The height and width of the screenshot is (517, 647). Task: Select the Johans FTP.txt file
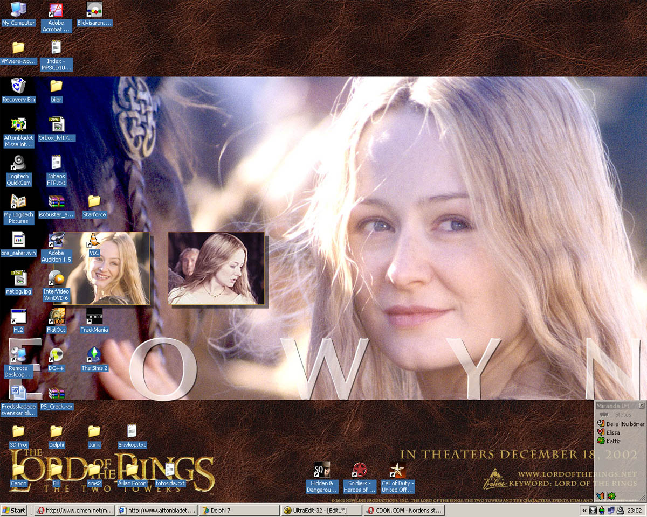pyautogui.click(x=56, y=171)
